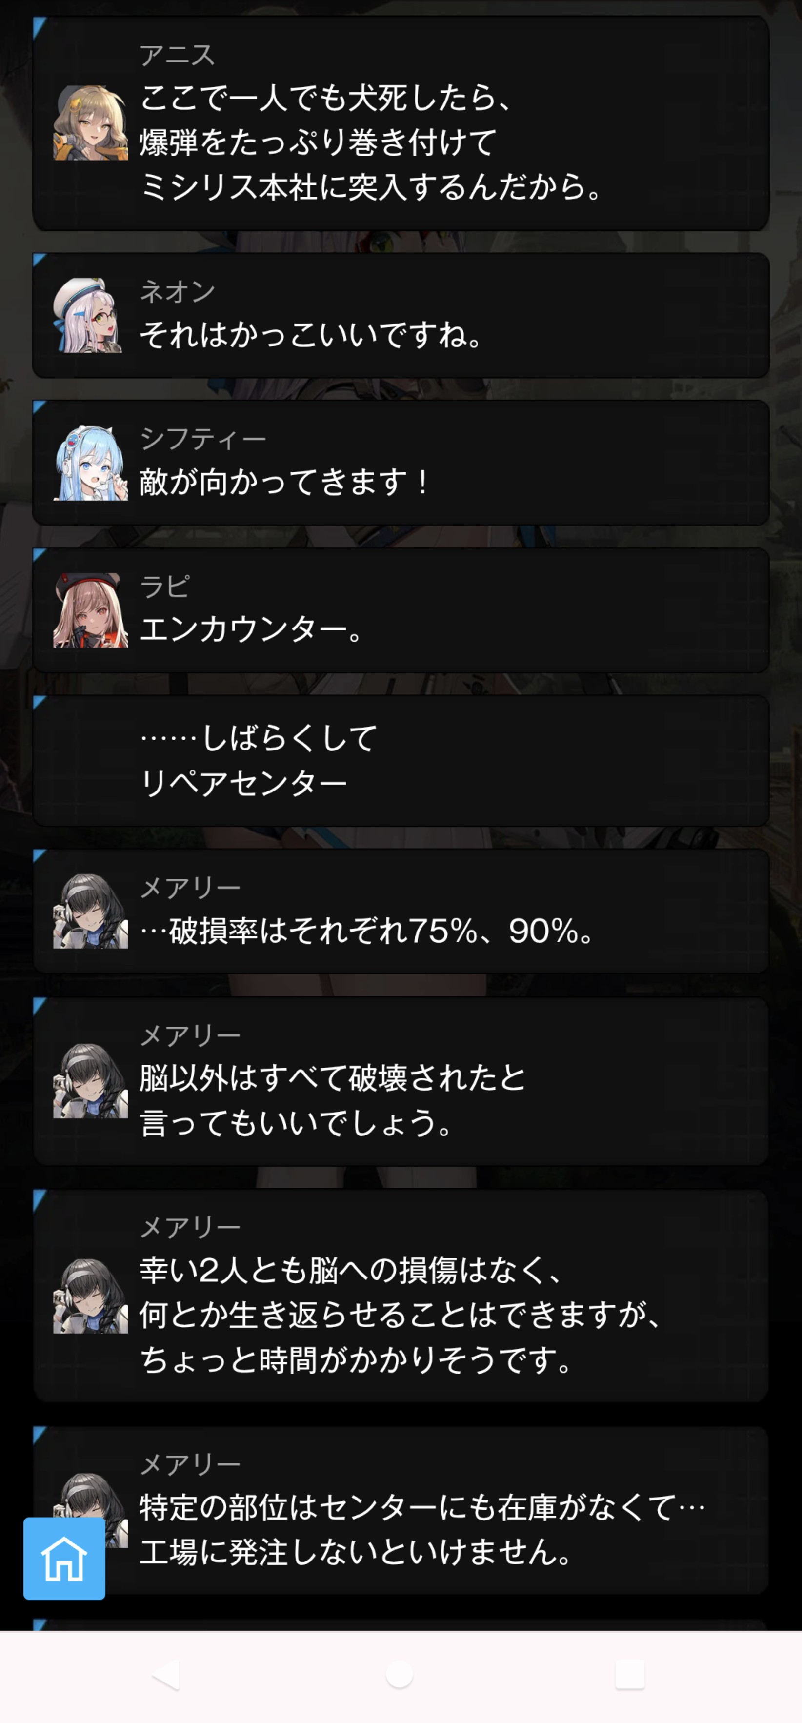802x1723 pixels.
Task: Select Mary's message 幸い2人とも脳への損傷はなく
Action: 401,1296
